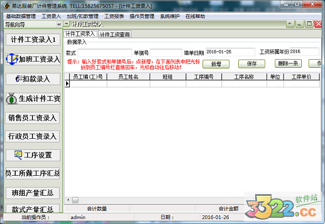
Task: Open the 工资报表 menu
Action: tap(114, 16)
